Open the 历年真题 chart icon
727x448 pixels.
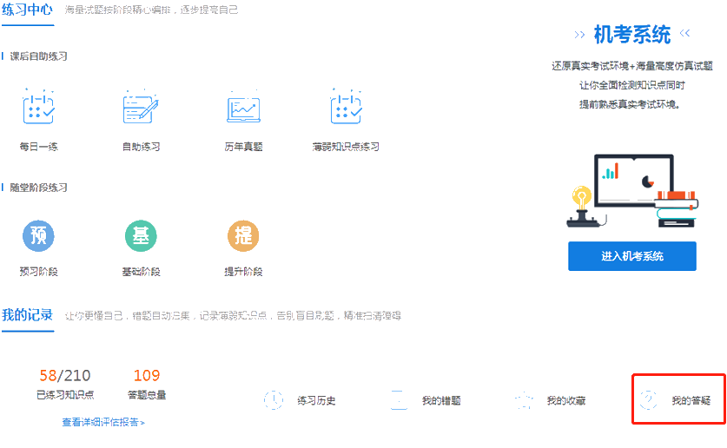point(243,107)
